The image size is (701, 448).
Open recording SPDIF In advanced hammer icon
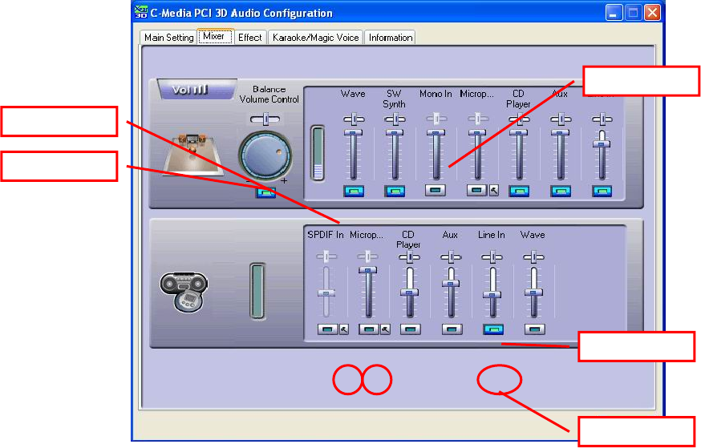pos(344,329)
